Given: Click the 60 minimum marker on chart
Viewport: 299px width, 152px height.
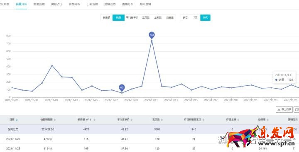Looking at the screenshot, I should point(122,88).
